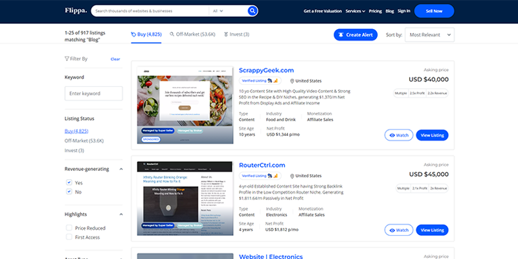Image resolution: width=518 pixels, height=259 pixels.
Task: Click the bell icon in Create Alert
Action: pyautogui.click(x=341, y=35)
